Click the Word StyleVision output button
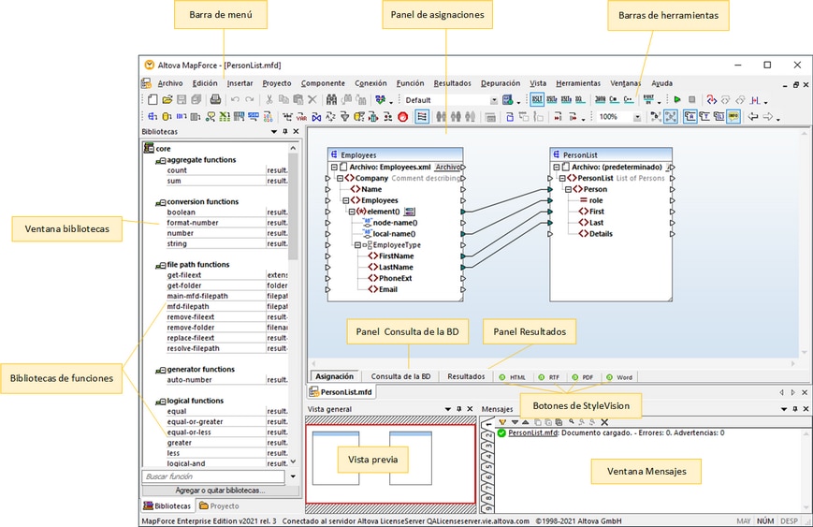Screen dimensions: 813x527 (x=618, y=377)
